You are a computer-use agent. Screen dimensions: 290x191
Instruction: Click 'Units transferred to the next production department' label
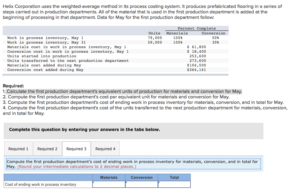click(x=68, y=61)
